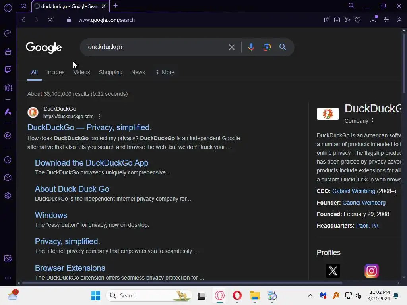This screenshot has height=305, width=407.
Task: Open the toolbar paper-plane icon
Action: (347, 20)
